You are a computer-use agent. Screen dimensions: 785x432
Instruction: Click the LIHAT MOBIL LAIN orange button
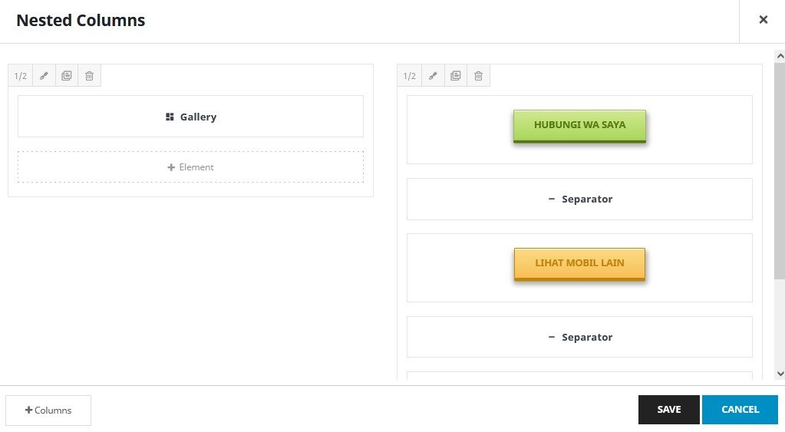point(579,263)
